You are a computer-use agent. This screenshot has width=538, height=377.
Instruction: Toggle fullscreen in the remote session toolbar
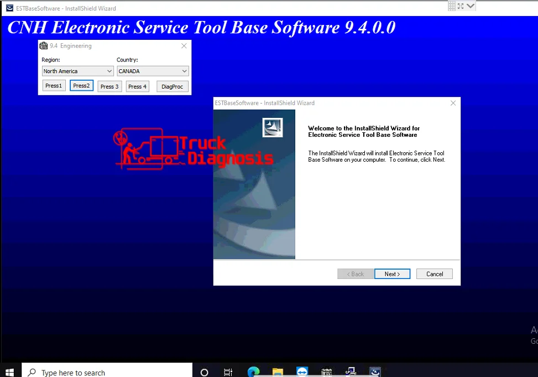tap(461, 6)
